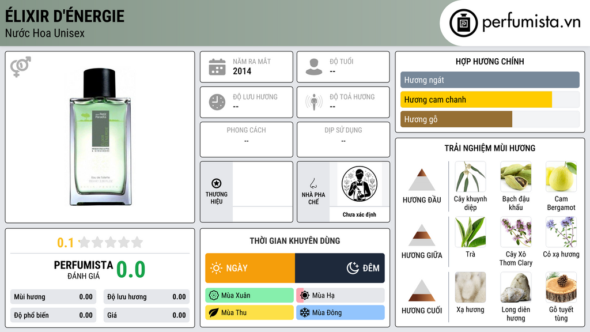Click the Mùa Đông season chip

(341, 312)
